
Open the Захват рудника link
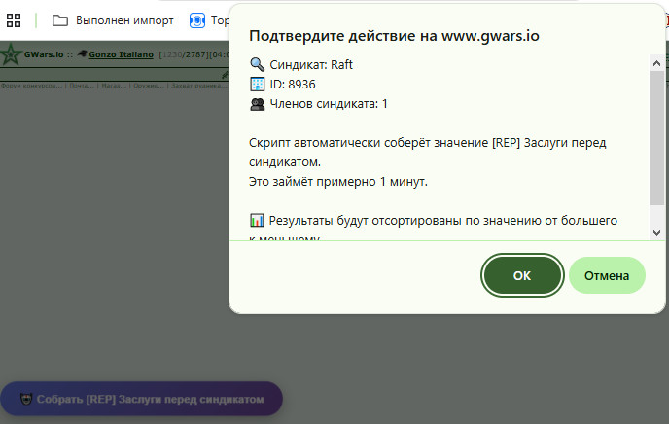coord(199,86)
